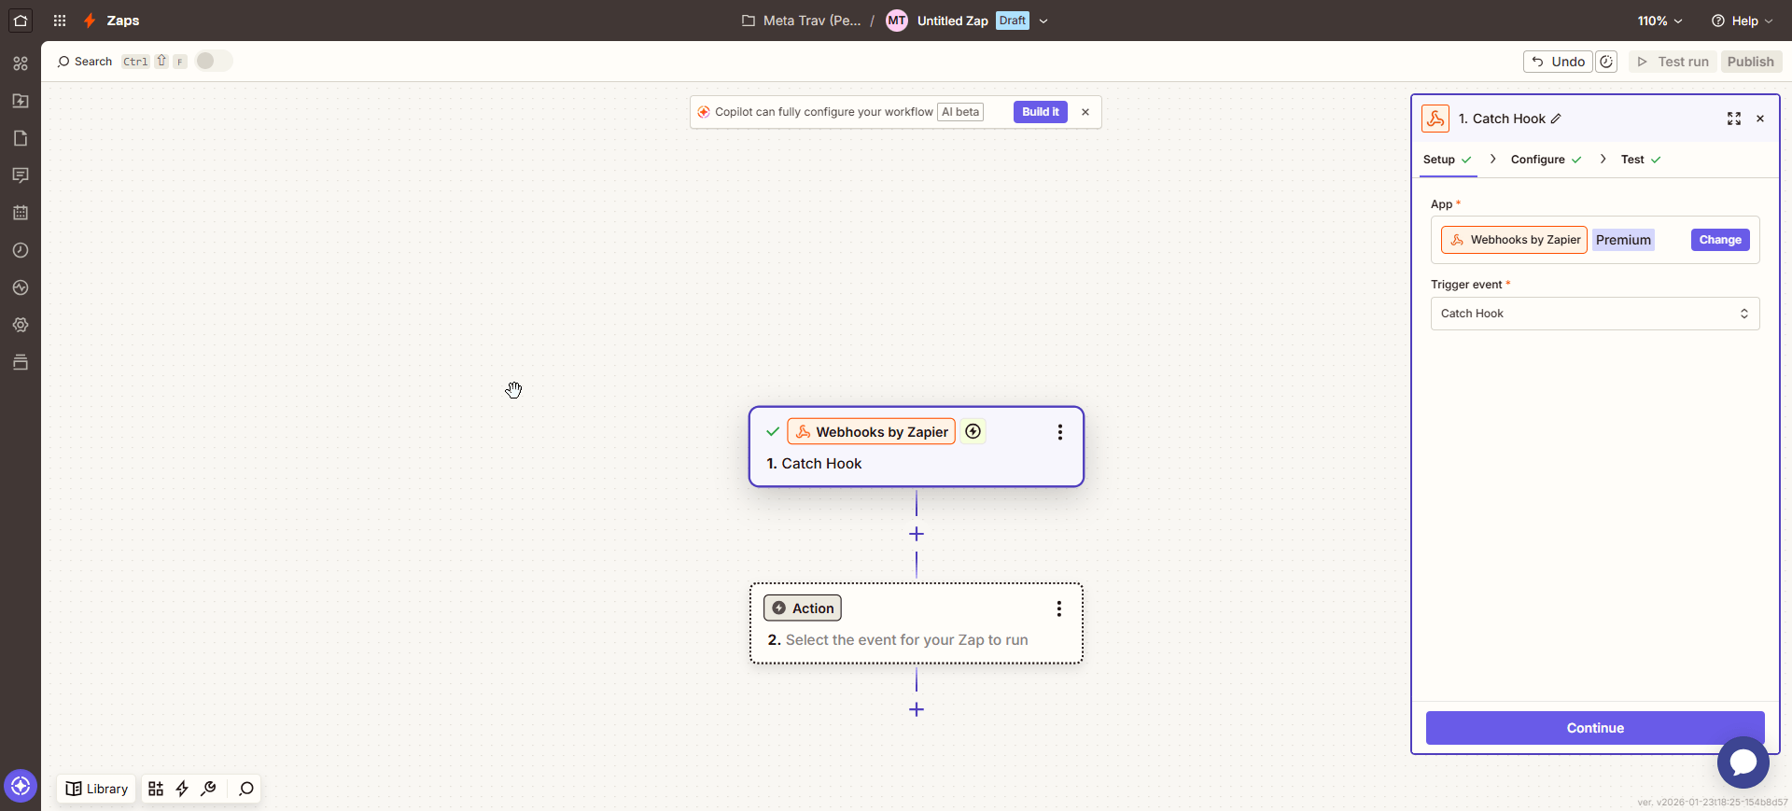Switch to the Setup tab
The width and height of the screenshot is (1792, 811).
click(1447, 160)
